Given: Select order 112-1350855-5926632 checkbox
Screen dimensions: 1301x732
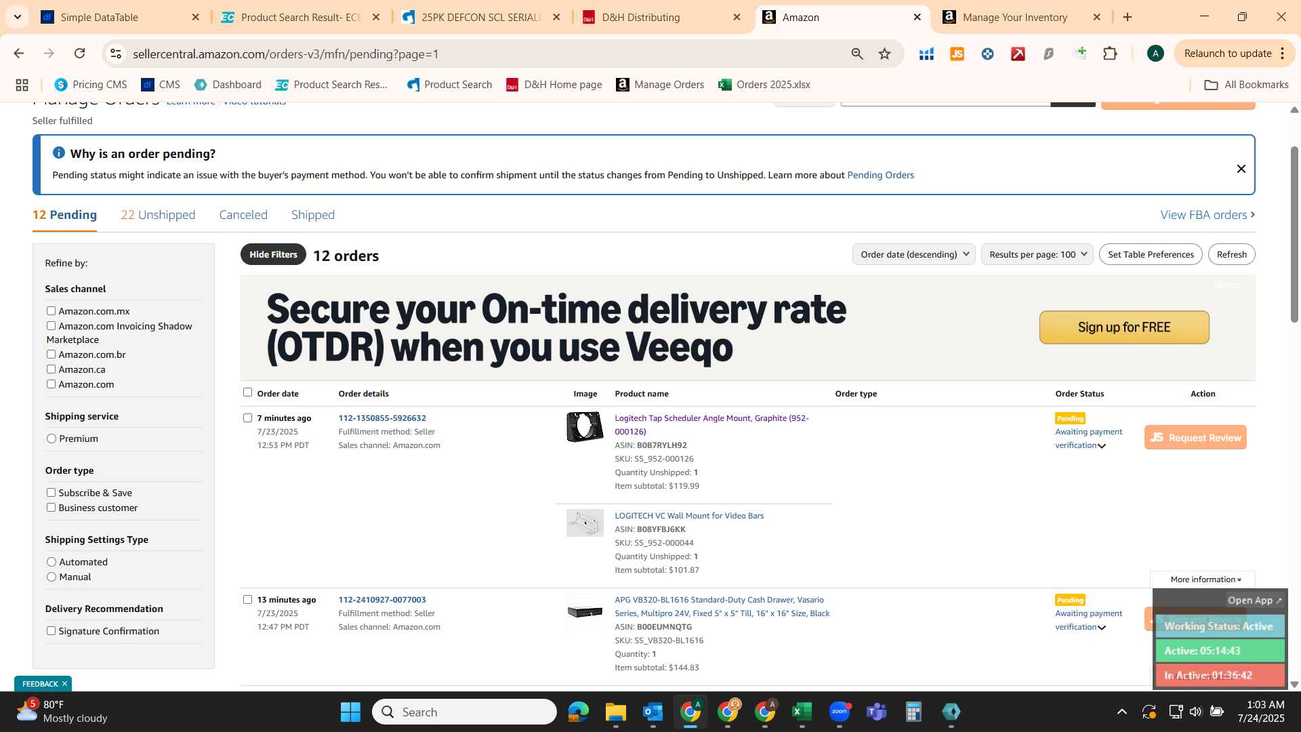Looking at the screenshot, I should click(x=247, y=418).
